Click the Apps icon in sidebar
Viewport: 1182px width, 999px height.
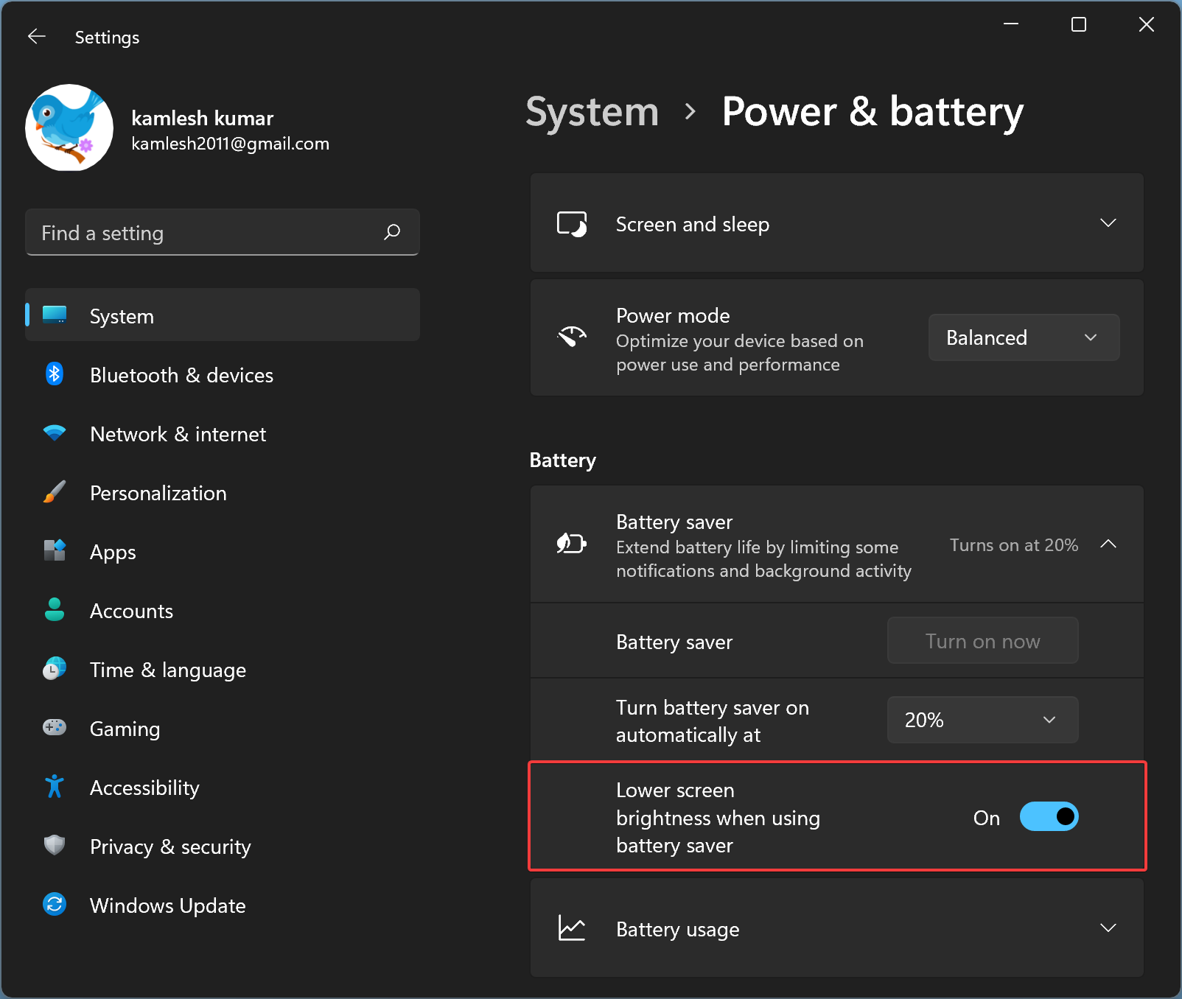[55, 550]
